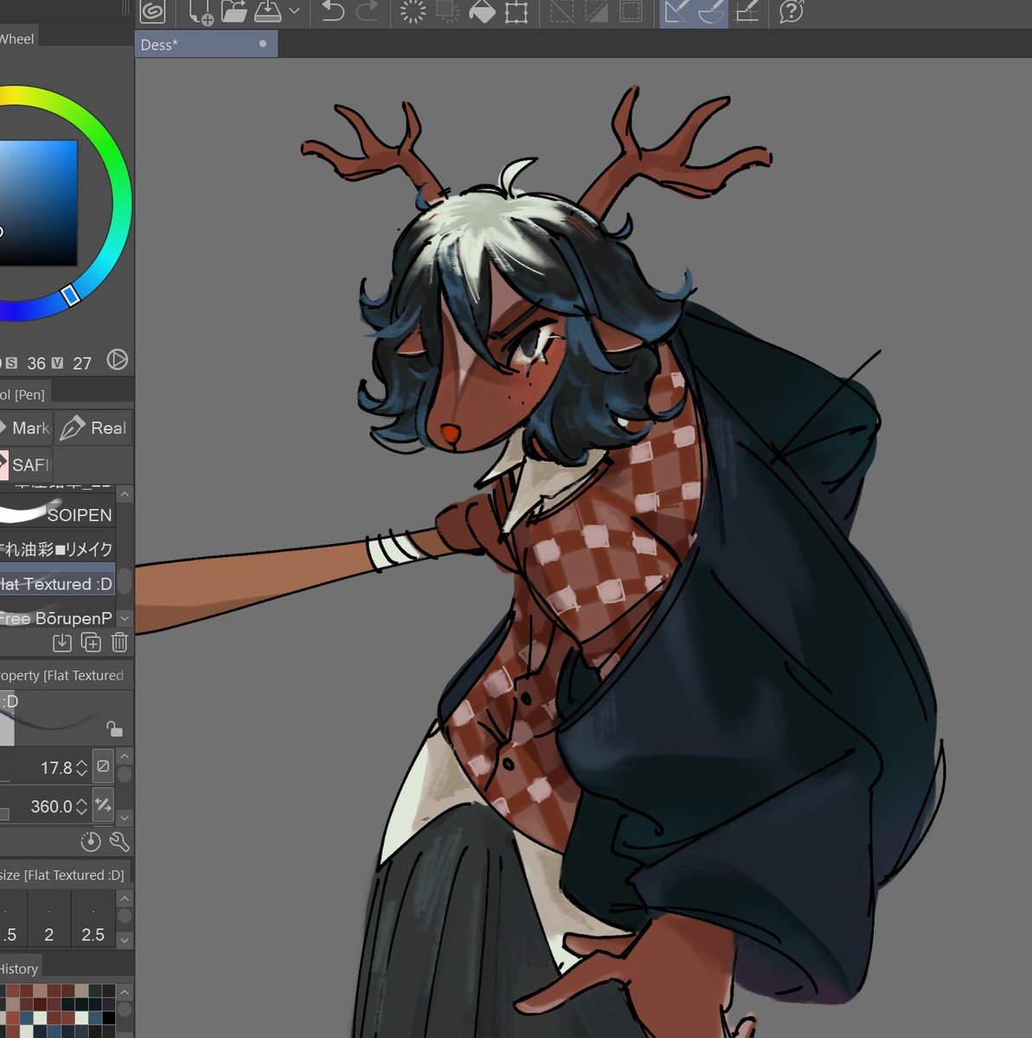This screenshot has width=1032, height=1038.
Task: Open dynamics button beside 360.0 value
Action: coord(103,805)
